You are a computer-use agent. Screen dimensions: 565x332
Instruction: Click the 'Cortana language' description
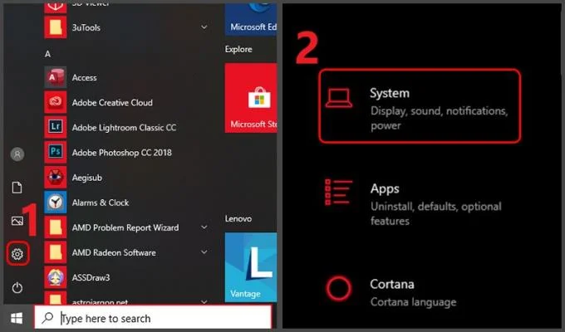(x=413, y=302)
